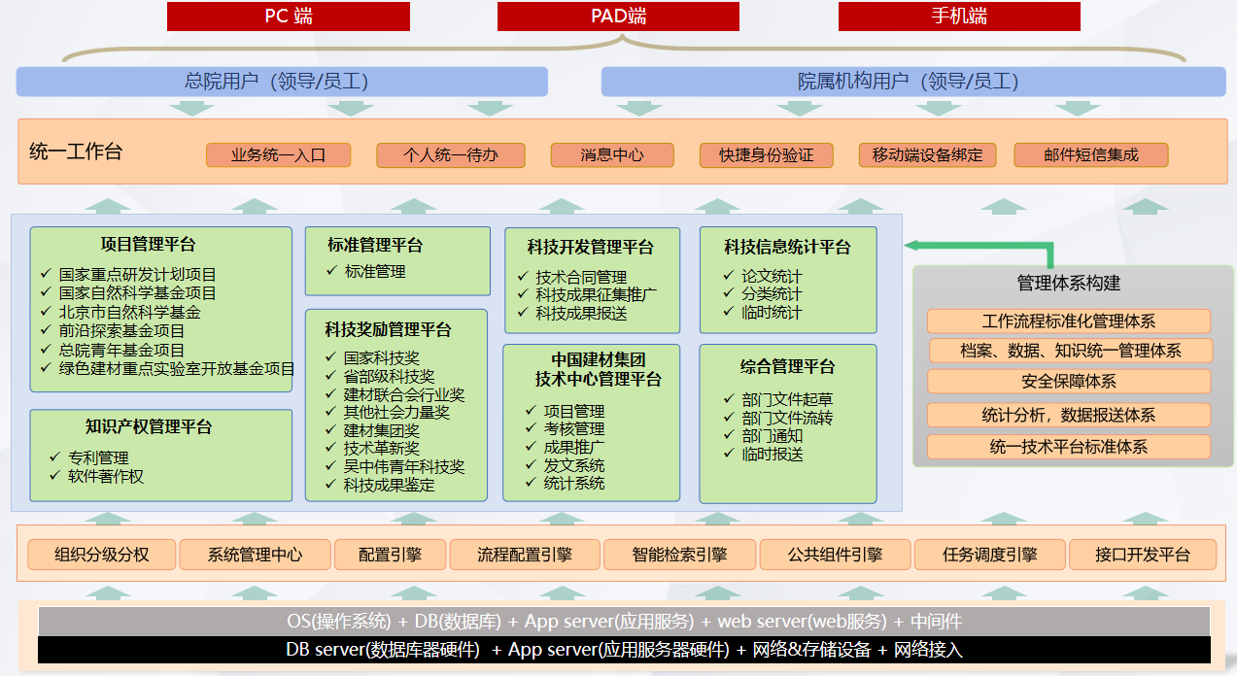Go to 消息中心

pyautogui.click(x=612, y=155)
